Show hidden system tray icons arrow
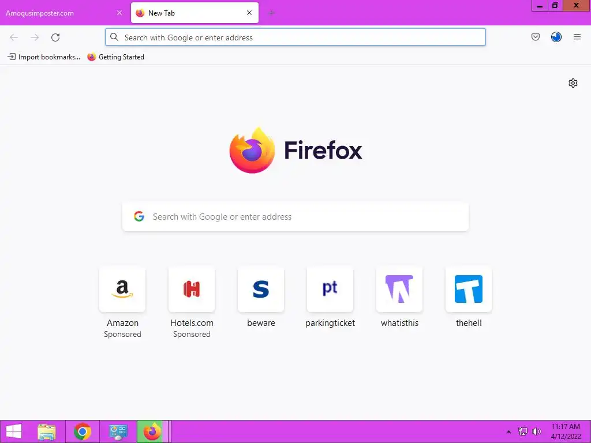 pos(508,431)
